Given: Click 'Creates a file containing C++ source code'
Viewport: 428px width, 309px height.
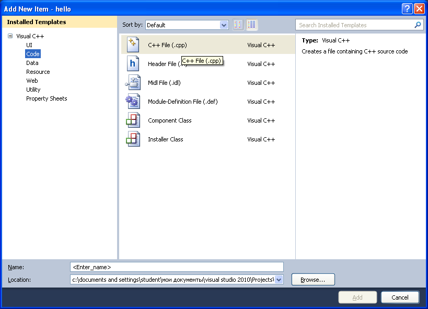Looking at the screenshot, I should coord(354,51).
